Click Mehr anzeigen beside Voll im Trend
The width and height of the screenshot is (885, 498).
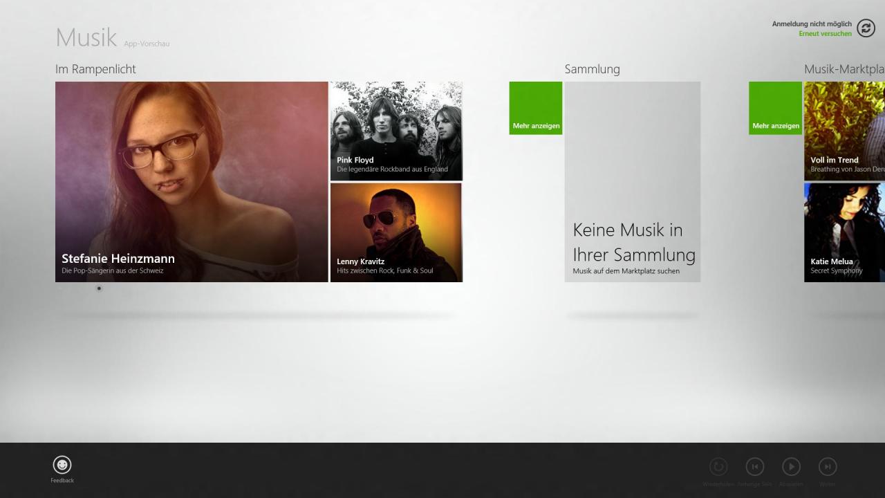coord(775,108)
